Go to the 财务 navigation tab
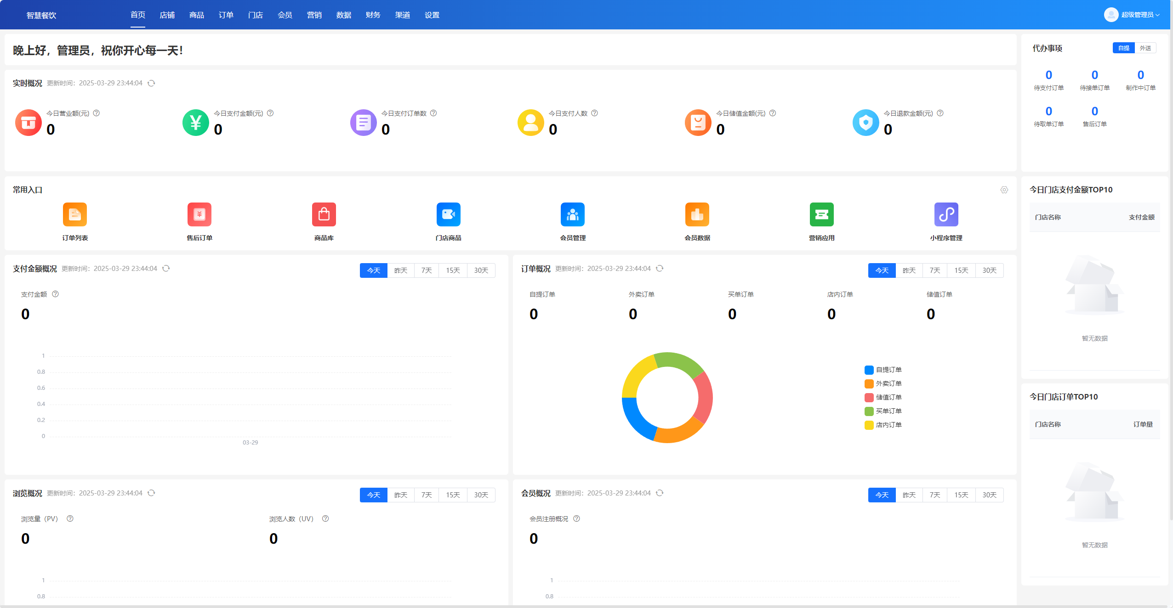1173x608 pixels. (373, 15)
